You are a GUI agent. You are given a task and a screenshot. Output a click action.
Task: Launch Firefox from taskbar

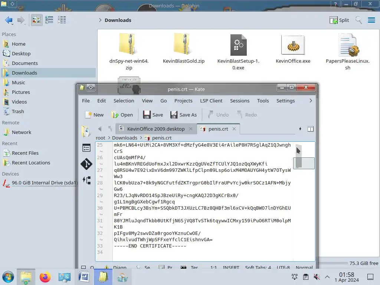pos(45,277)
